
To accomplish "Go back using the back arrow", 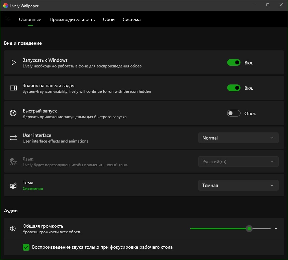I will click(8, 19).
